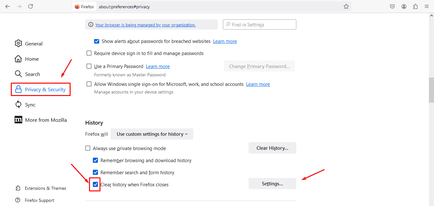Click the browser Back arrow

tap(8, 6)
